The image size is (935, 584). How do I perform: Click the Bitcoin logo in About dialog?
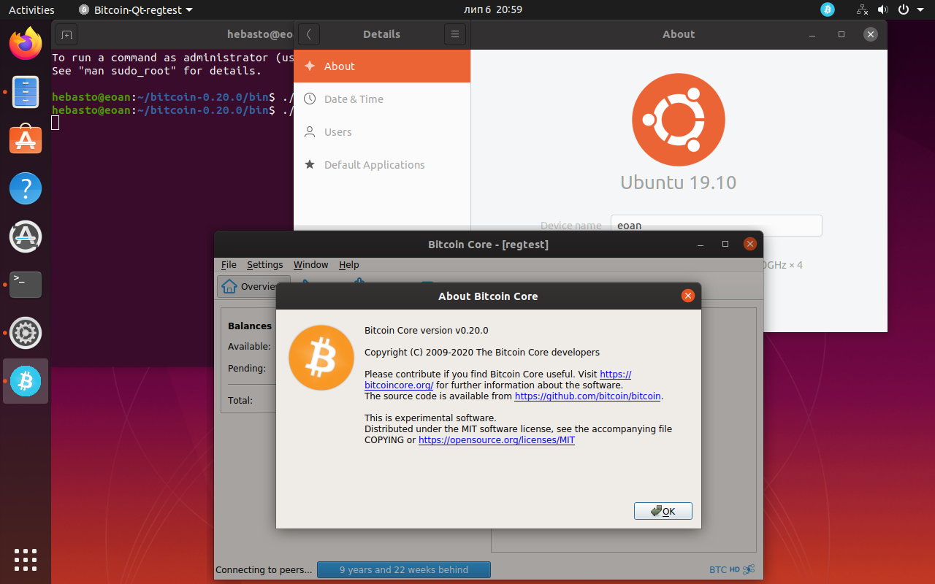321,358
